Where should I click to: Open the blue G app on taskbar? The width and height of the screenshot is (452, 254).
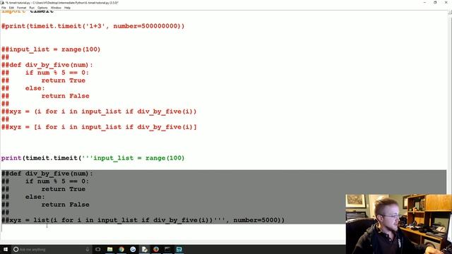(x=133, y=249)
